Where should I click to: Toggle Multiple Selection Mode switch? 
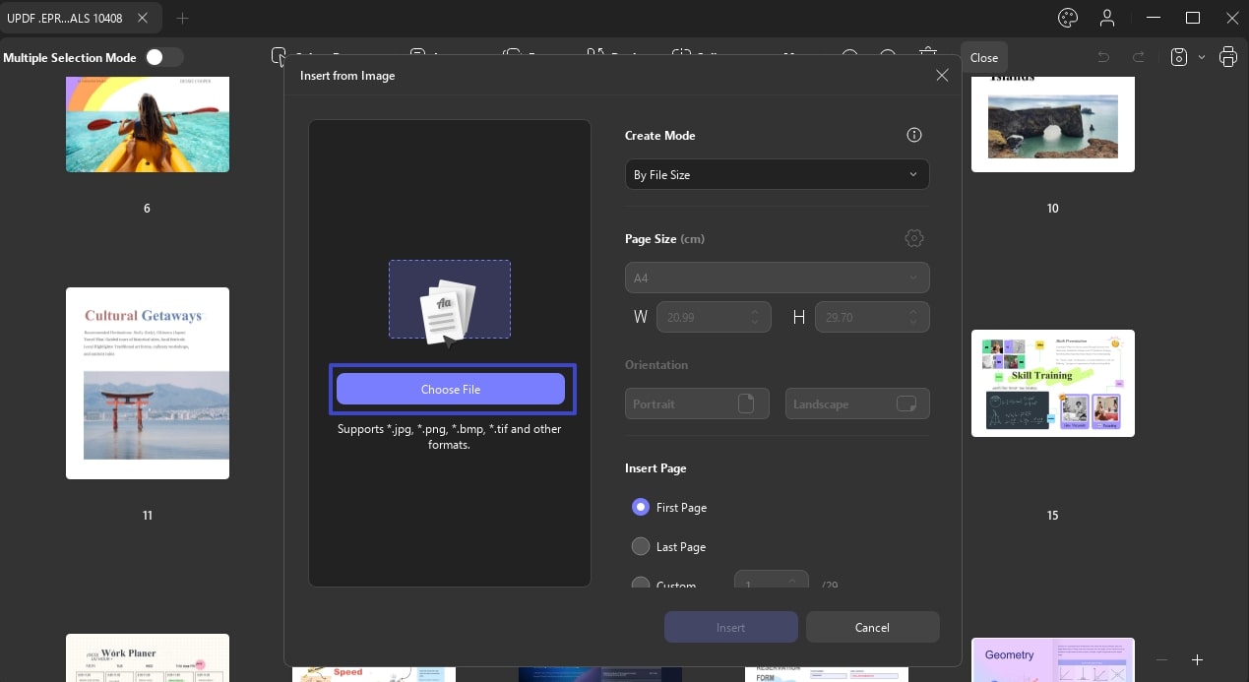click(164, 57)
